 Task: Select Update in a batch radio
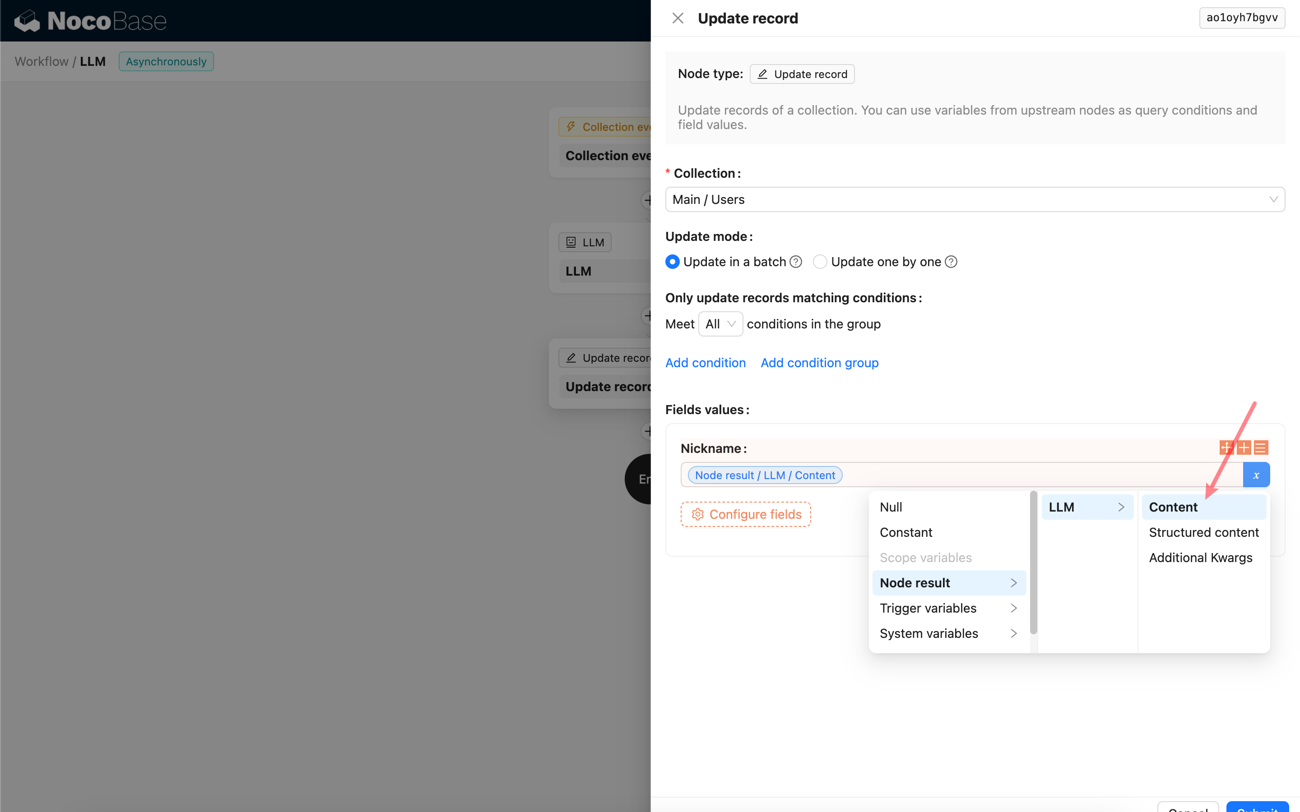click(x=672, y=262)
